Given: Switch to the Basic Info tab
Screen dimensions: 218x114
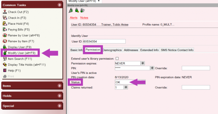Looking at the screenshot, I should pos(76,50).
